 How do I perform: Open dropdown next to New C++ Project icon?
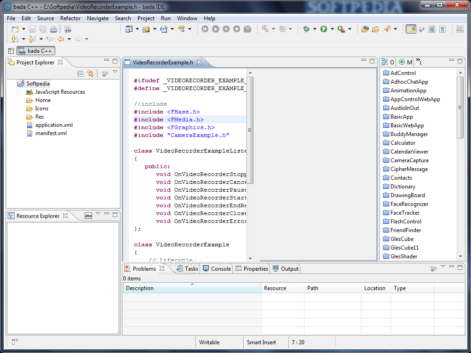(x=137, y=29)
